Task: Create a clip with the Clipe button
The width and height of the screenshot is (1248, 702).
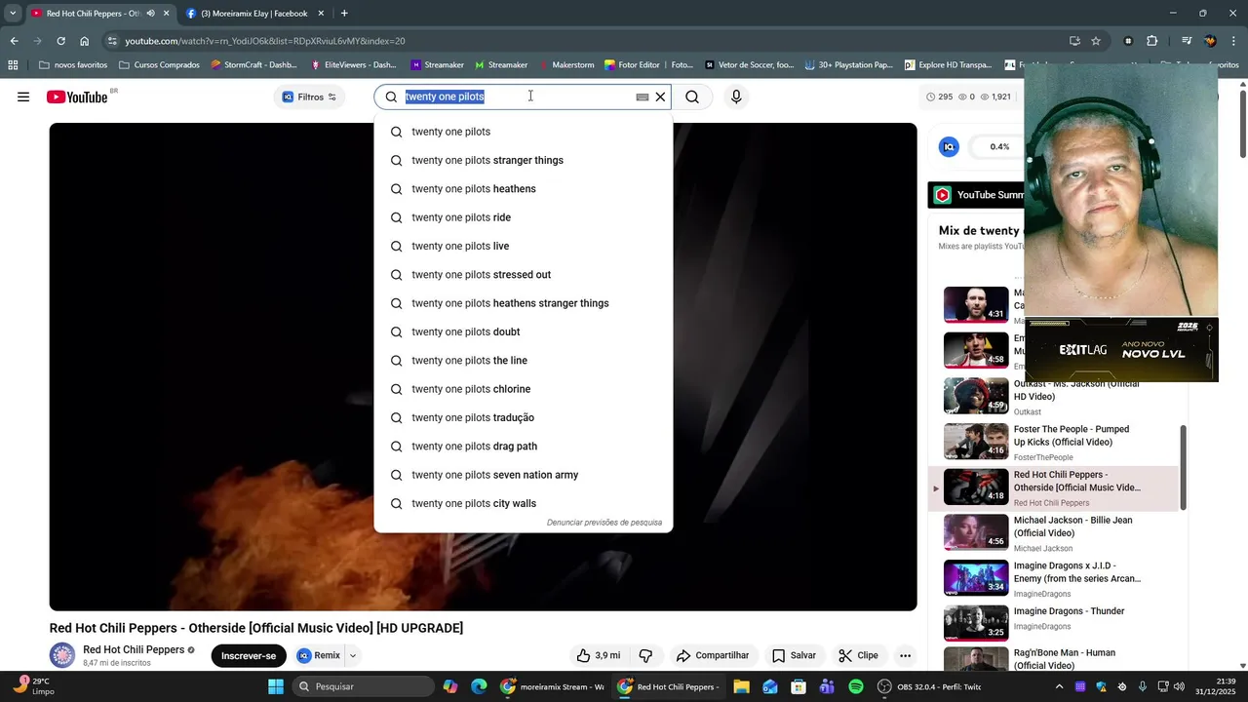Action: (x=858, y=656)
